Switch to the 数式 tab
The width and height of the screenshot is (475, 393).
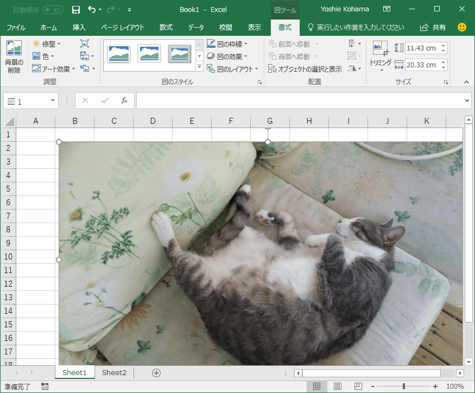pos(166,28)
